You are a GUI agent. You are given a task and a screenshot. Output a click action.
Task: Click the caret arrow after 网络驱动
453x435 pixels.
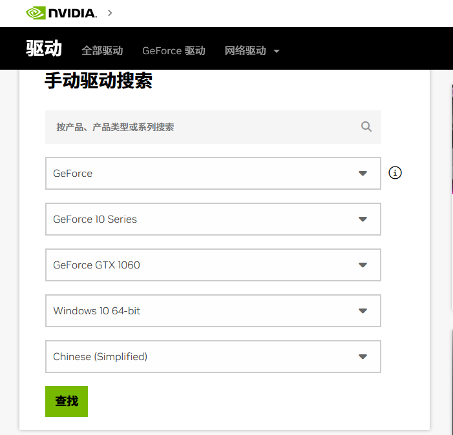click(x=277, y=51)
